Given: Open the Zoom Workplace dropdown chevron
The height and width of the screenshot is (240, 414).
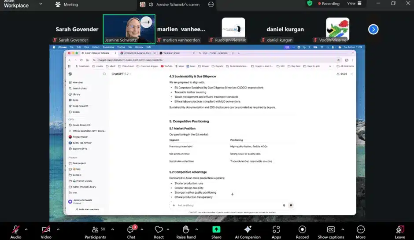Looking at the screenshot, I should pos(41,4).
